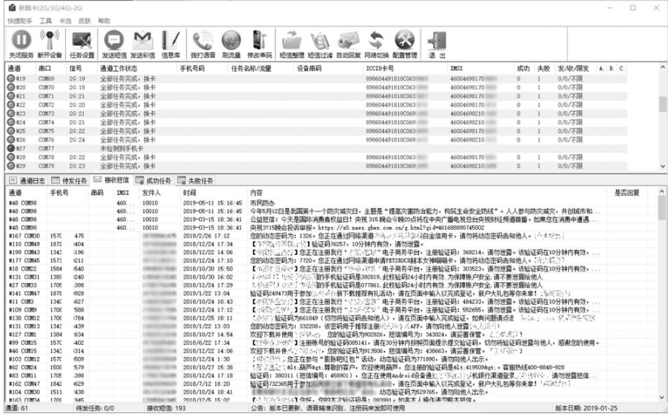The width and height of the screenshot is (668, 416).
Task: Click the status circle for channel #29
Action: click(x=11, y=166)
